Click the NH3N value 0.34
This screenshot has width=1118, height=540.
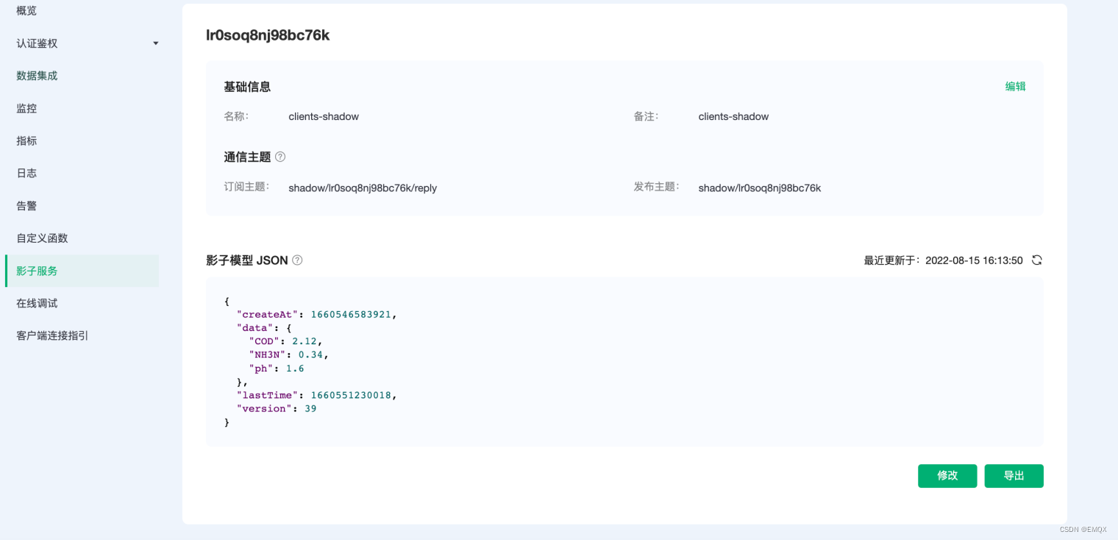click(x=310, y=355)
